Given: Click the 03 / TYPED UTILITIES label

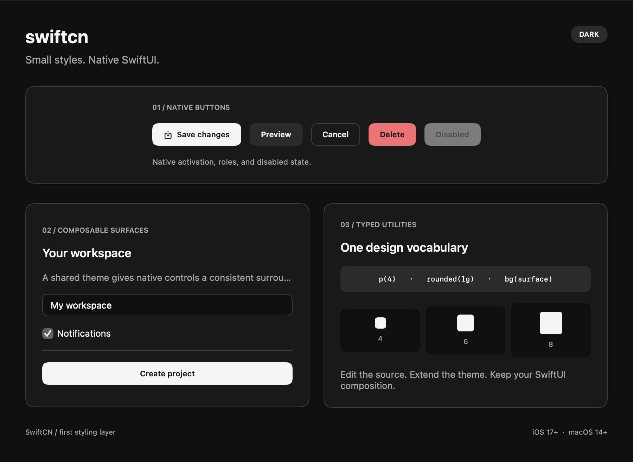Looking at the screenshot, I should pyautogui.click(x=378, y=225).
